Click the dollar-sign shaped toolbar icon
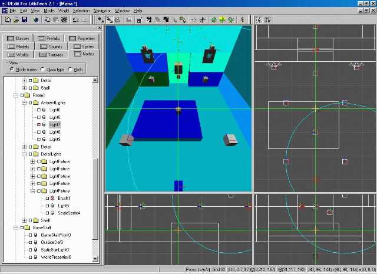Screen dimensions: 377x274 click(242, 19)
